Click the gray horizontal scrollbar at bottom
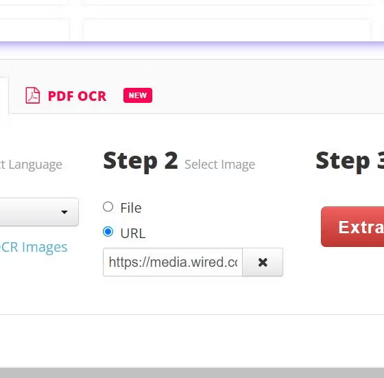This screenshot has width=384, height=378. coord(192,373)
